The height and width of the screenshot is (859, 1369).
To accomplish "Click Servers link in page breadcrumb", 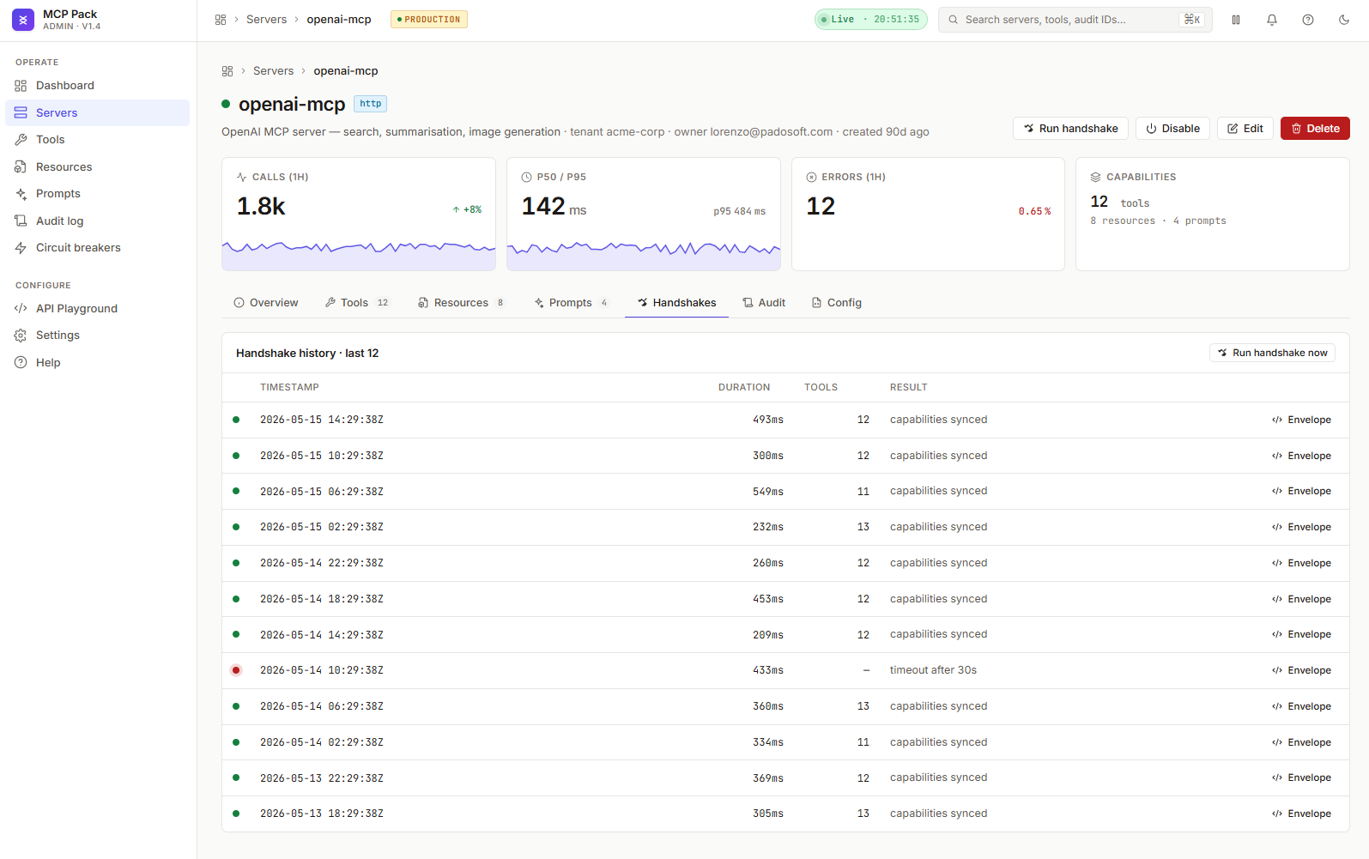I will tap(273, 71).
